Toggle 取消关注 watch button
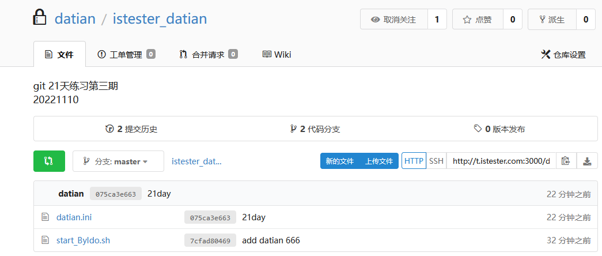602x256 pixels. (394, 19)
